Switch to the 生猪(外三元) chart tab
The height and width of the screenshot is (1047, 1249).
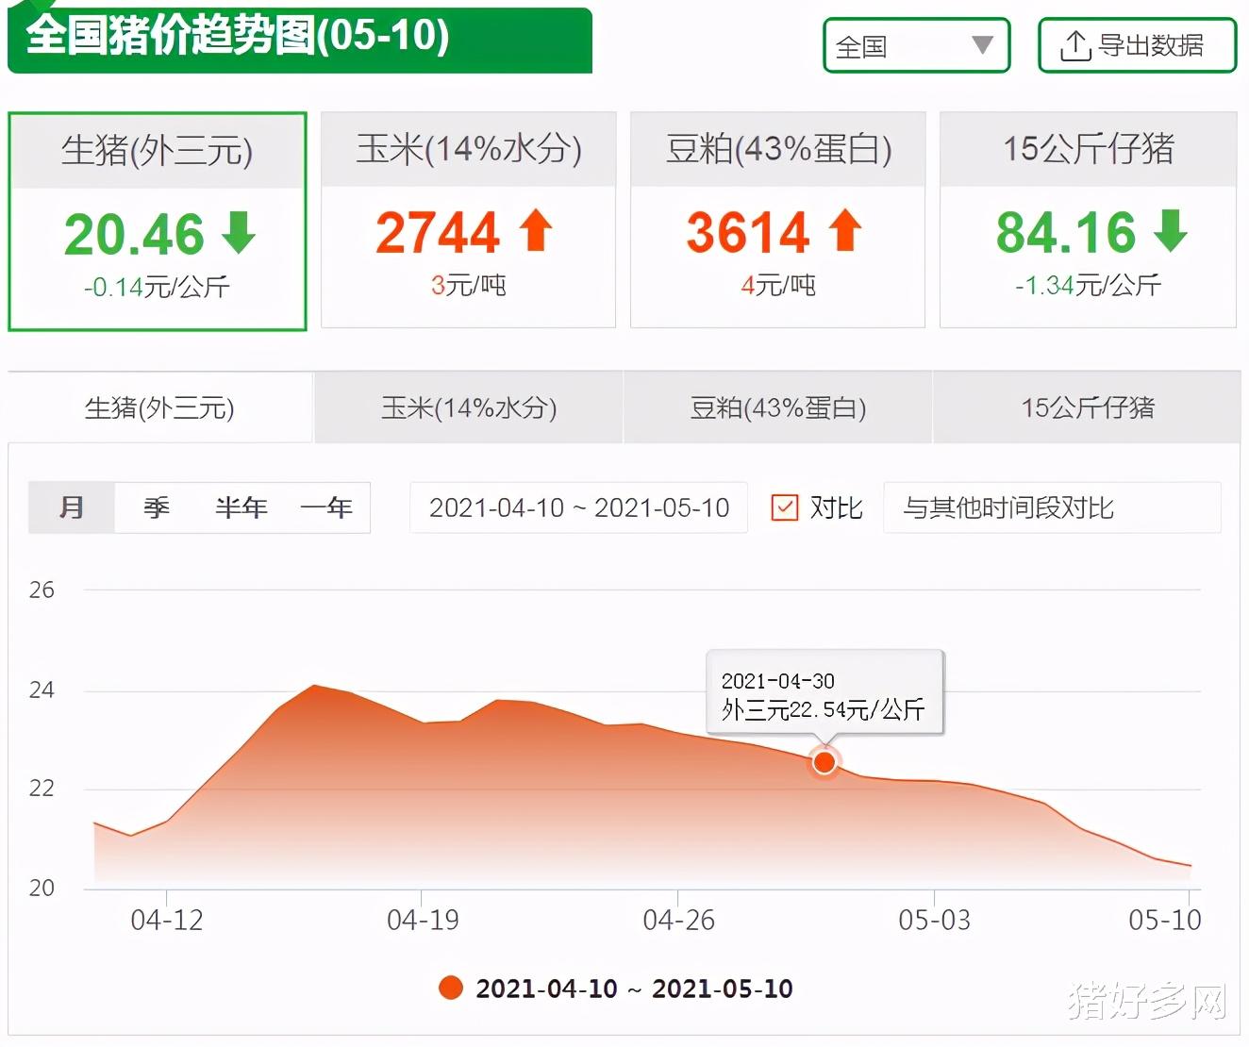[x=160, y=407]
